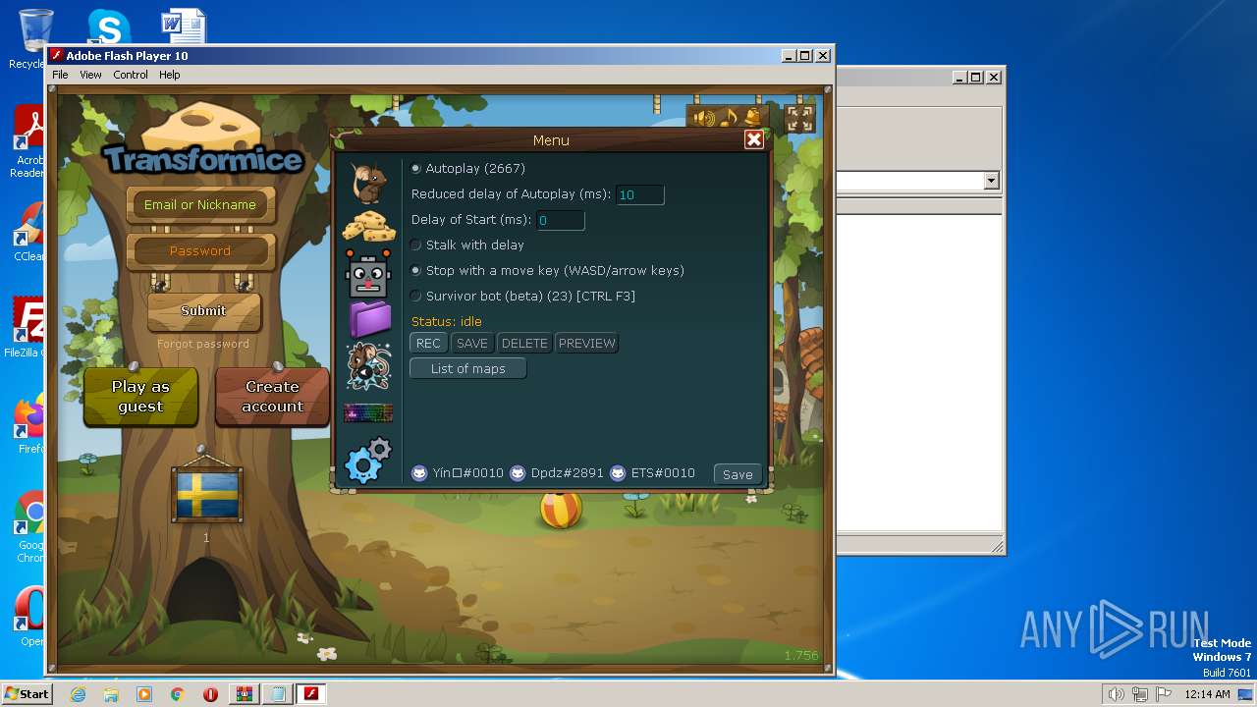
Task: Select the Swedish flag language sign
Action: pos(207,496)
